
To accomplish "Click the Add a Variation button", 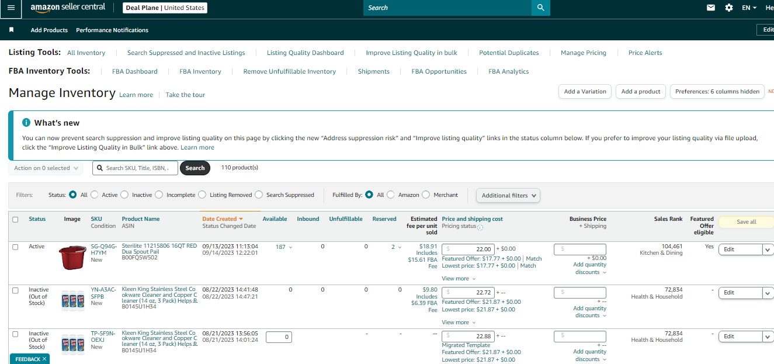I will [585, 91].
